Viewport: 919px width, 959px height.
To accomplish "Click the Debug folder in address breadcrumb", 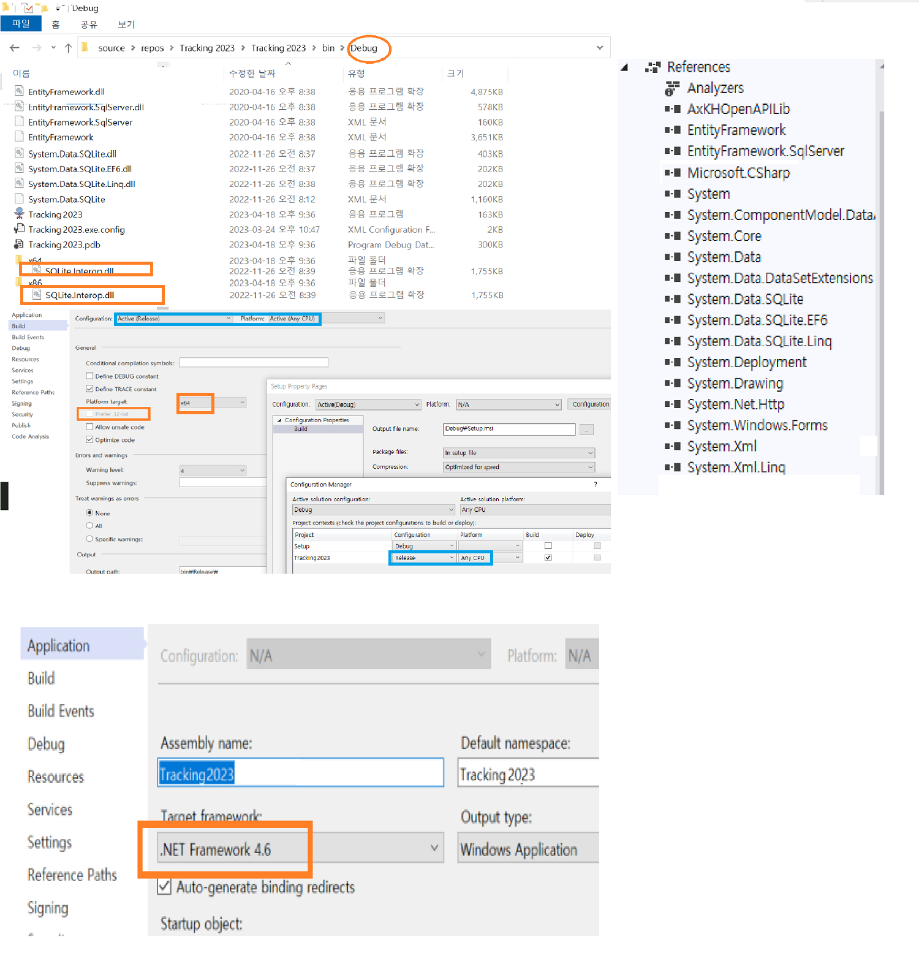I will click(364, 48).
